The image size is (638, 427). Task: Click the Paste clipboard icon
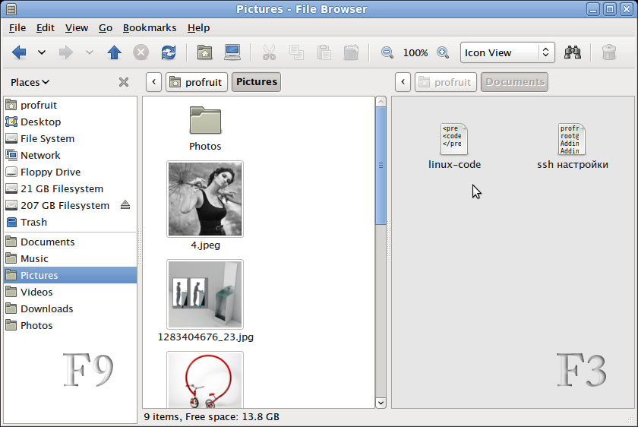tap(324, 52)
